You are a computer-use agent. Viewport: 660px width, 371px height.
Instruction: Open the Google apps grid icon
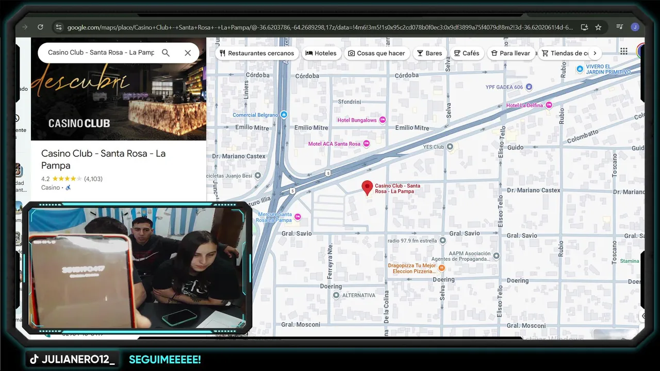click(624, 51)
